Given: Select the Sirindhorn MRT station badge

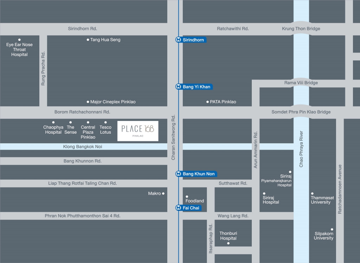Looking at the screenshot, I should [191, 40].
